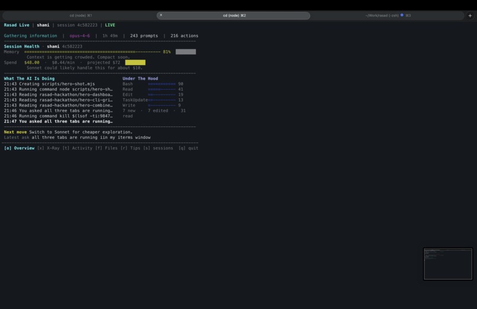Select the [o] Overview view
477x309 pixels.
click(x=19, y=148)
